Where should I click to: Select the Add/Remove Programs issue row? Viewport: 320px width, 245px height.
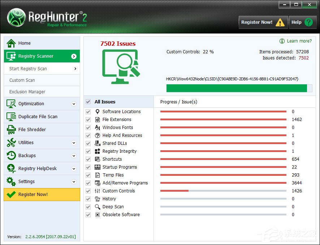[x=125, y=183]
